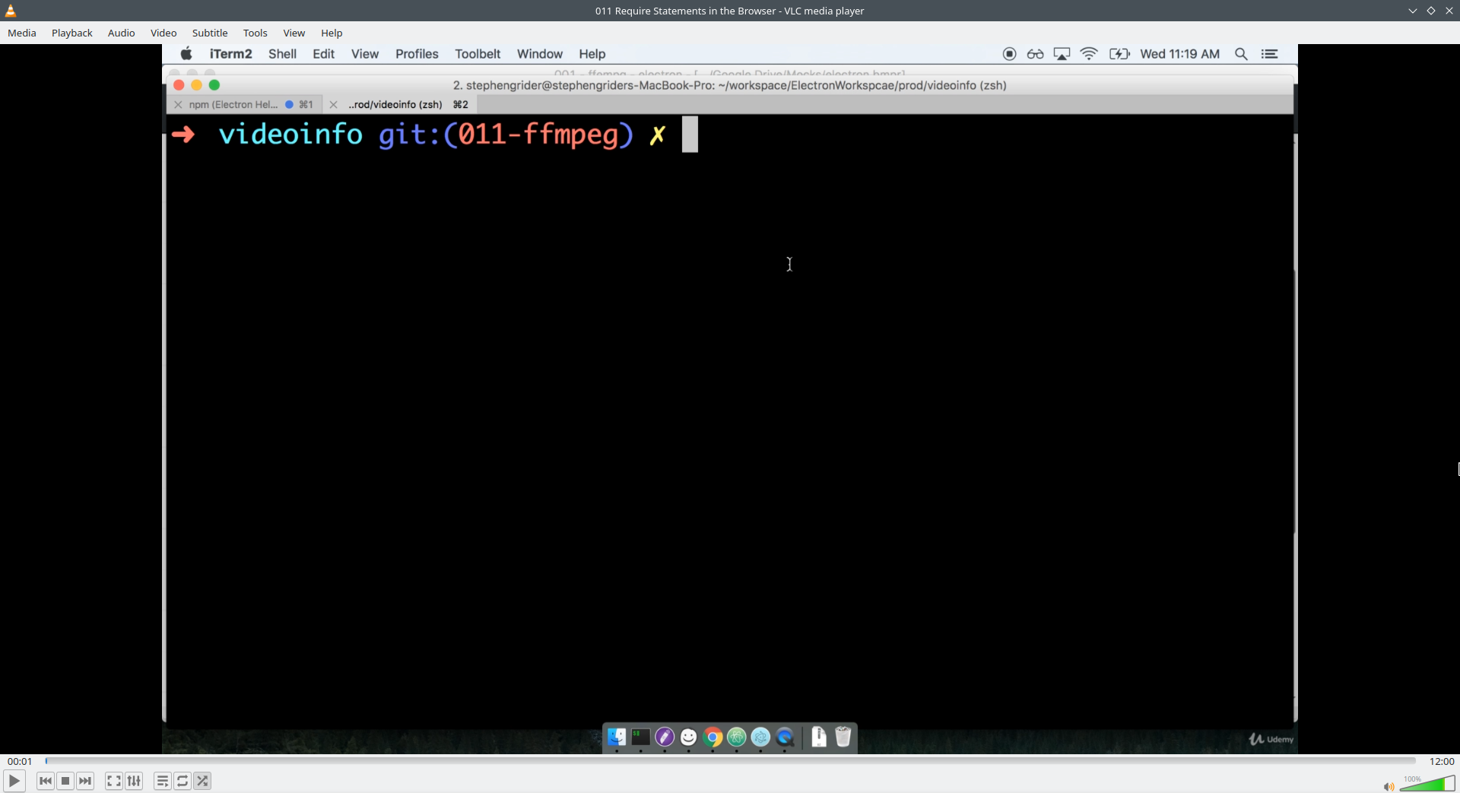Screen dimensions: 1460x793
Task: Click the red close button of iTerm window
Action: pos(179,85)
